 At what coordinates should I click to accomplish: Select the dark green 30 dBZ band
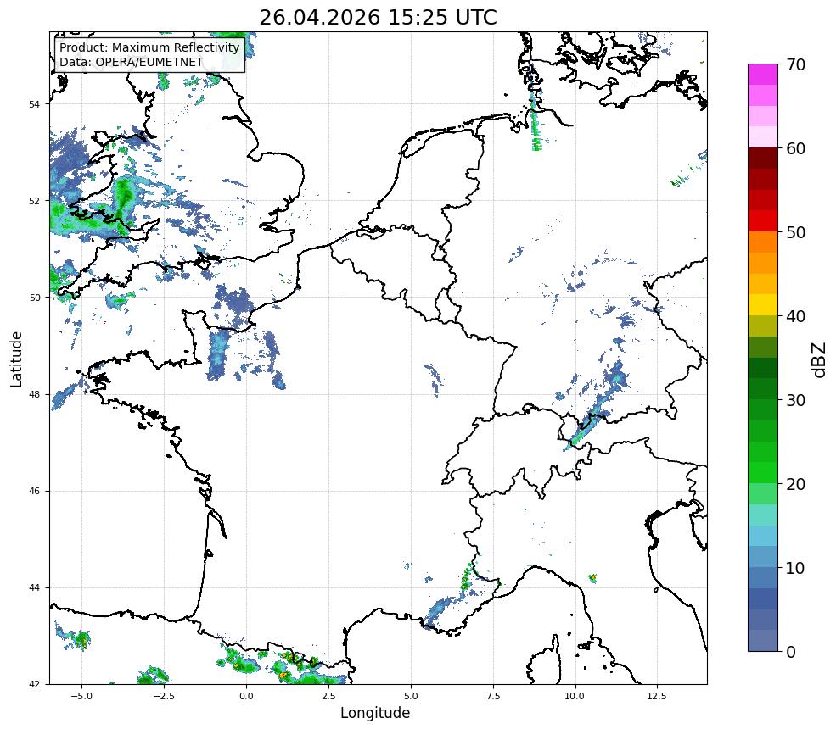coord(762,389)
